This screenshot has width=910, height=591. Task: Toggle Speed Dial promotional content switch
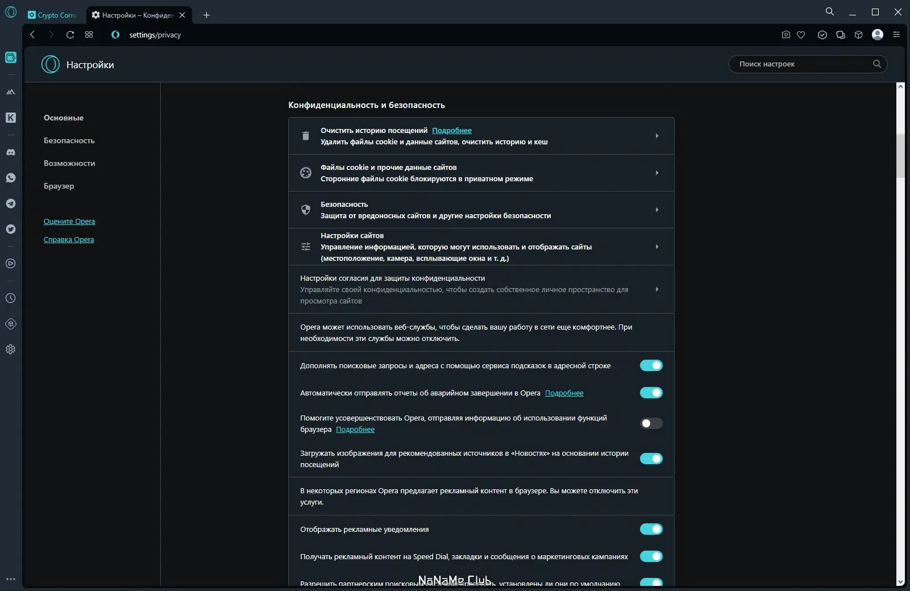point(651,556)
